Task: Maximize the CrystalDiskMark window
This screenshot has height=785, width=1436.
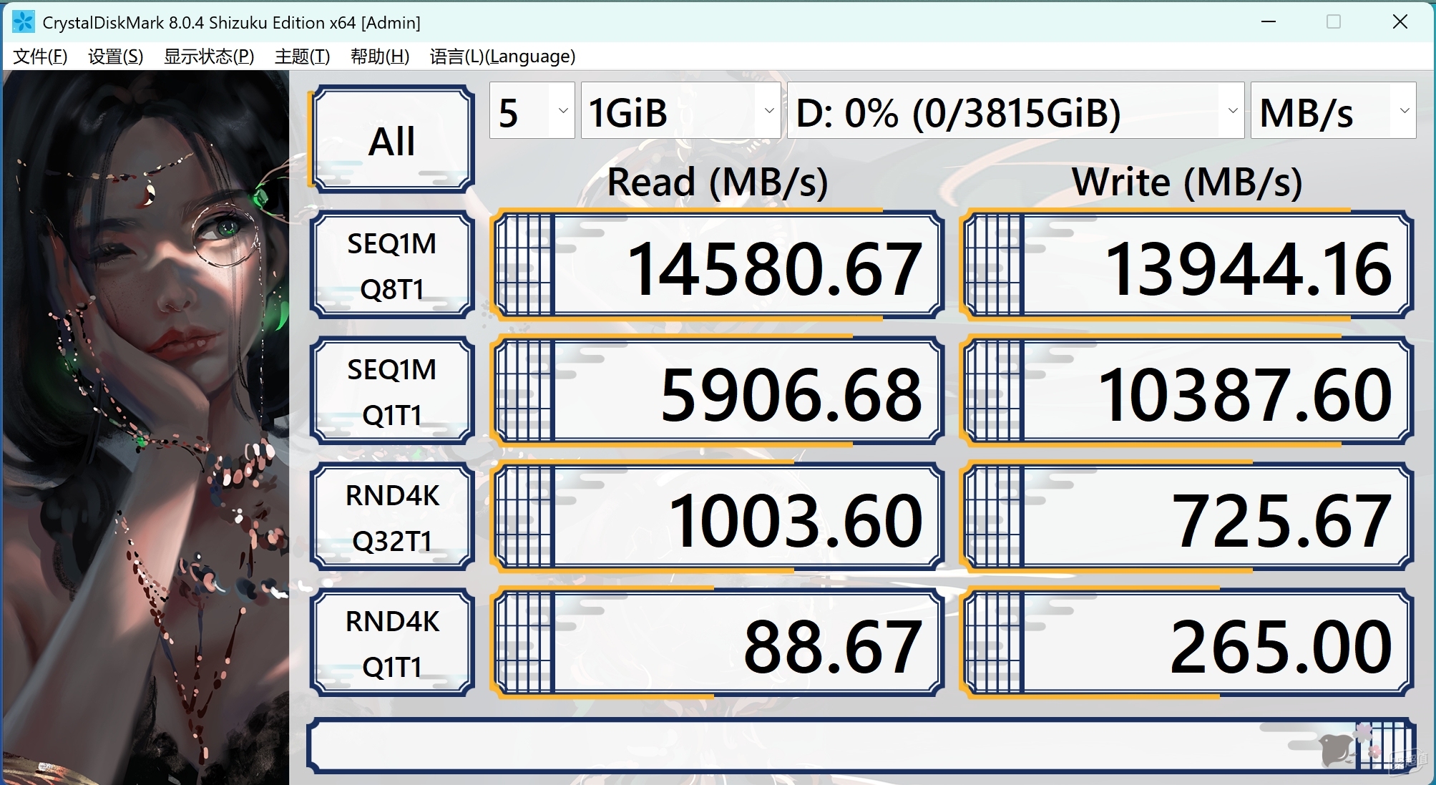Action: click(x=1334, y=22)
